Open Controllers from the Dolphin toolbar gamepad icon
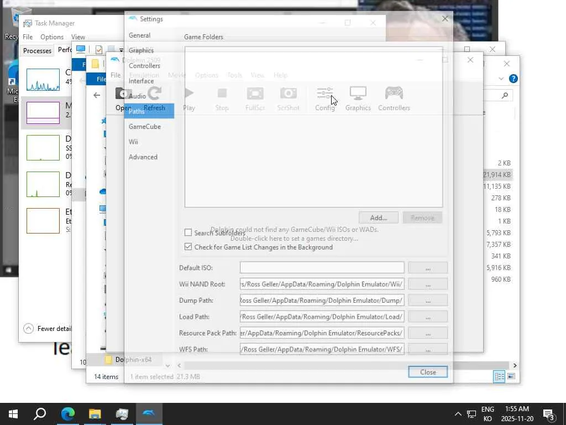The image size is (566, 425). [x=394, y=94]
